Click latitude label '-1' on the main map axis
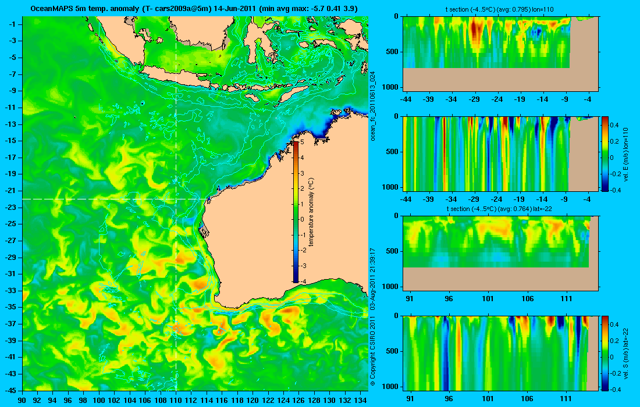The width and height of the screenshot is (640, 407). 13,24
